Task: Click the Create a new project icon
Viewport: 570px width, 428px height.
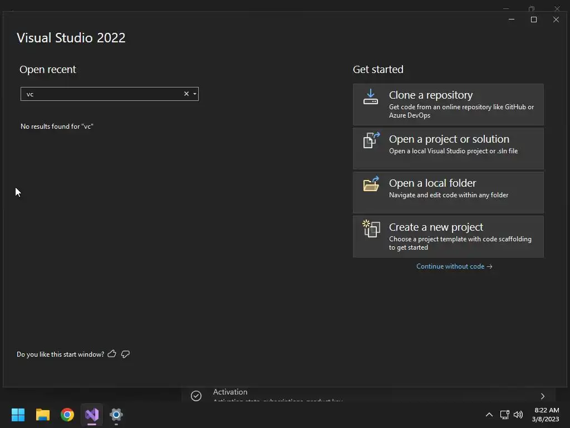Action: [x=371, y=228]
